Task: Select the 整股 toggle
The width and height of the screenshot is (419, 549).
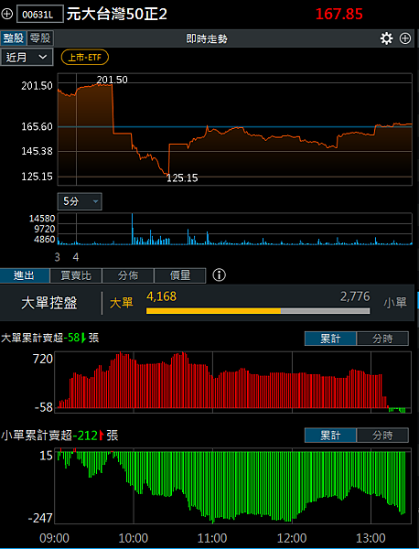Action: (14, 38)
